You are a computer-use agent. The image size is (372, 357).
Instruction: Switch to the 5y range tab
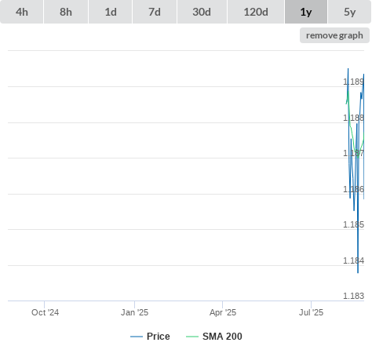tap(349, 12)
